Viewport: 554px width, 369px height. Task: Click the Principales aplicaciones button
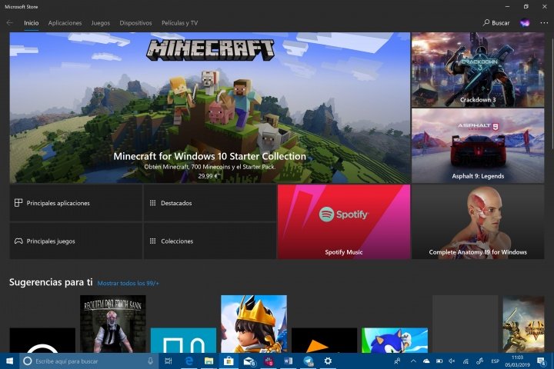(x=75, y=203)
